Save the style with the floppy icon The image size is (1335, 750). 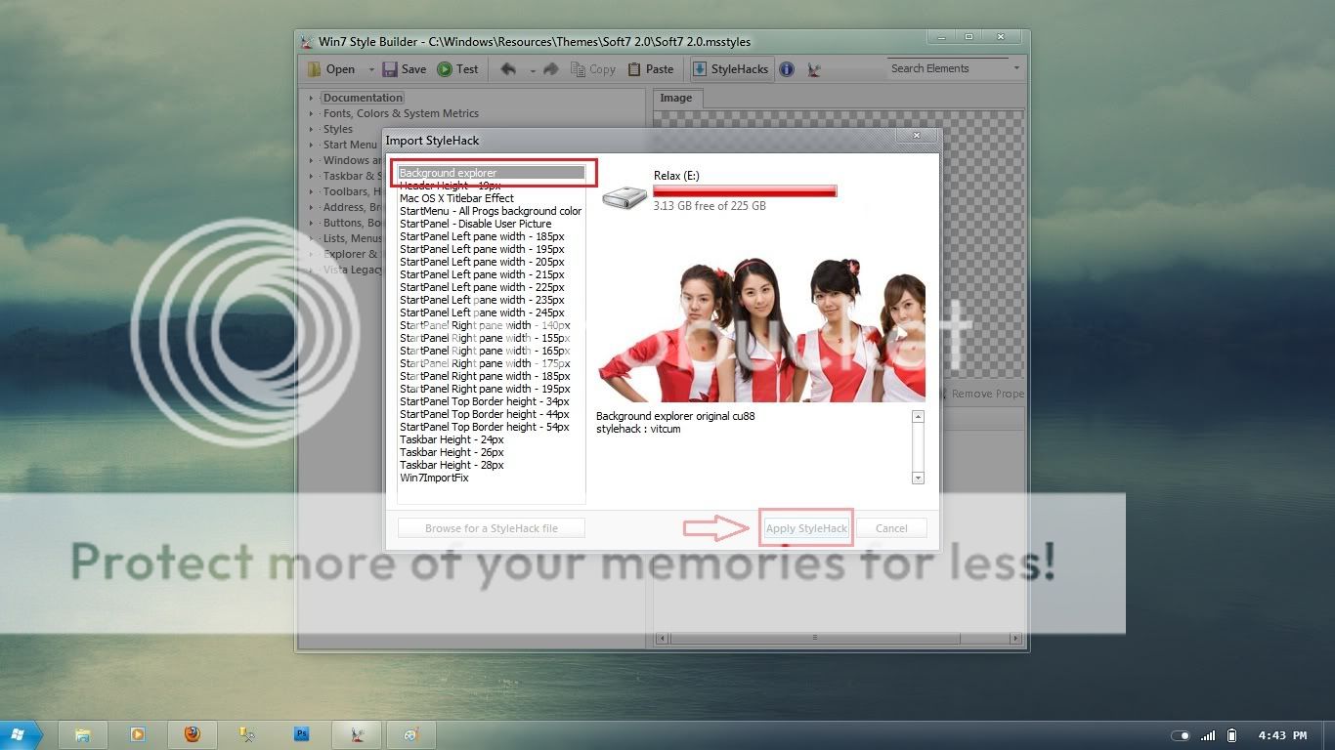click(390, 69)
